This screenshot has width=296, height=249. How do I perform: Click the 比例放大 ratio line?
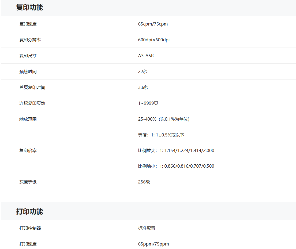(x=176, y=150)
